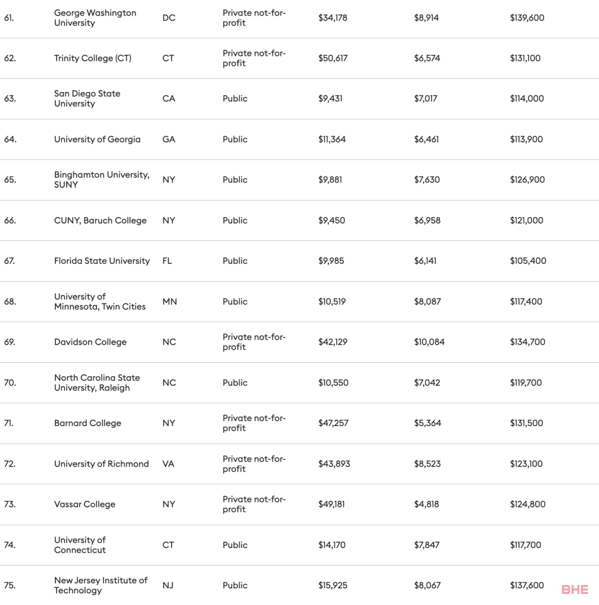
Task: Open Davidson College entry
Action: (x=90, y=342)
